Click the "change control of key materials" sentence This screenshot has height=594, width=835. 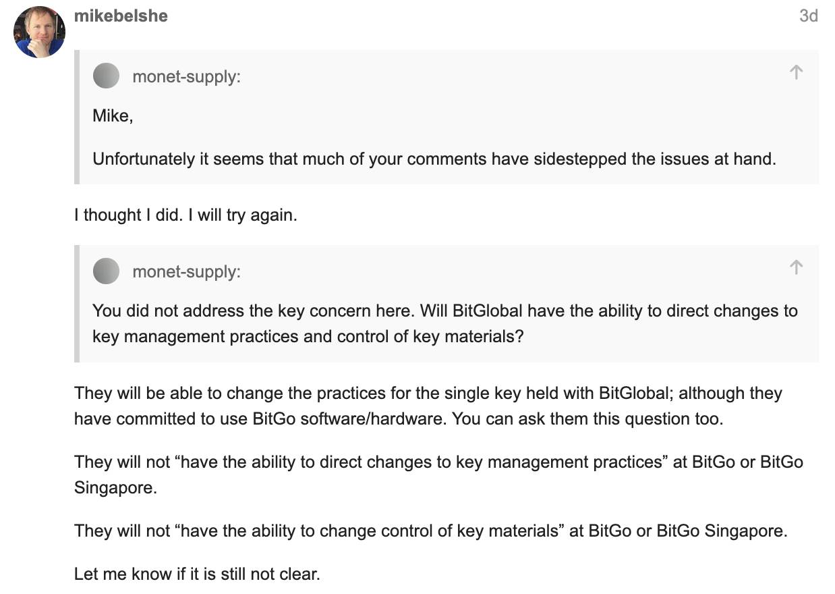coord(431,531)
